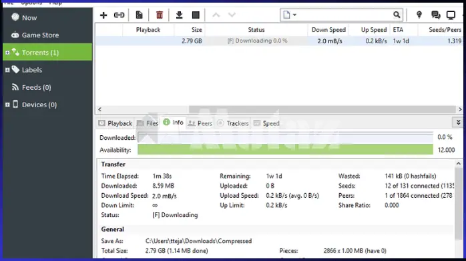Expand the Torrents tree node
This screenshot has width=466, height=261.
pos(7,53)
